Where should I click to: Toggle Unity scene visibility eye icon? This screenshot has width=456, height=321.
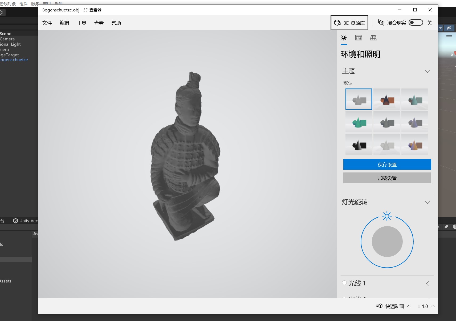pos(449,28)
